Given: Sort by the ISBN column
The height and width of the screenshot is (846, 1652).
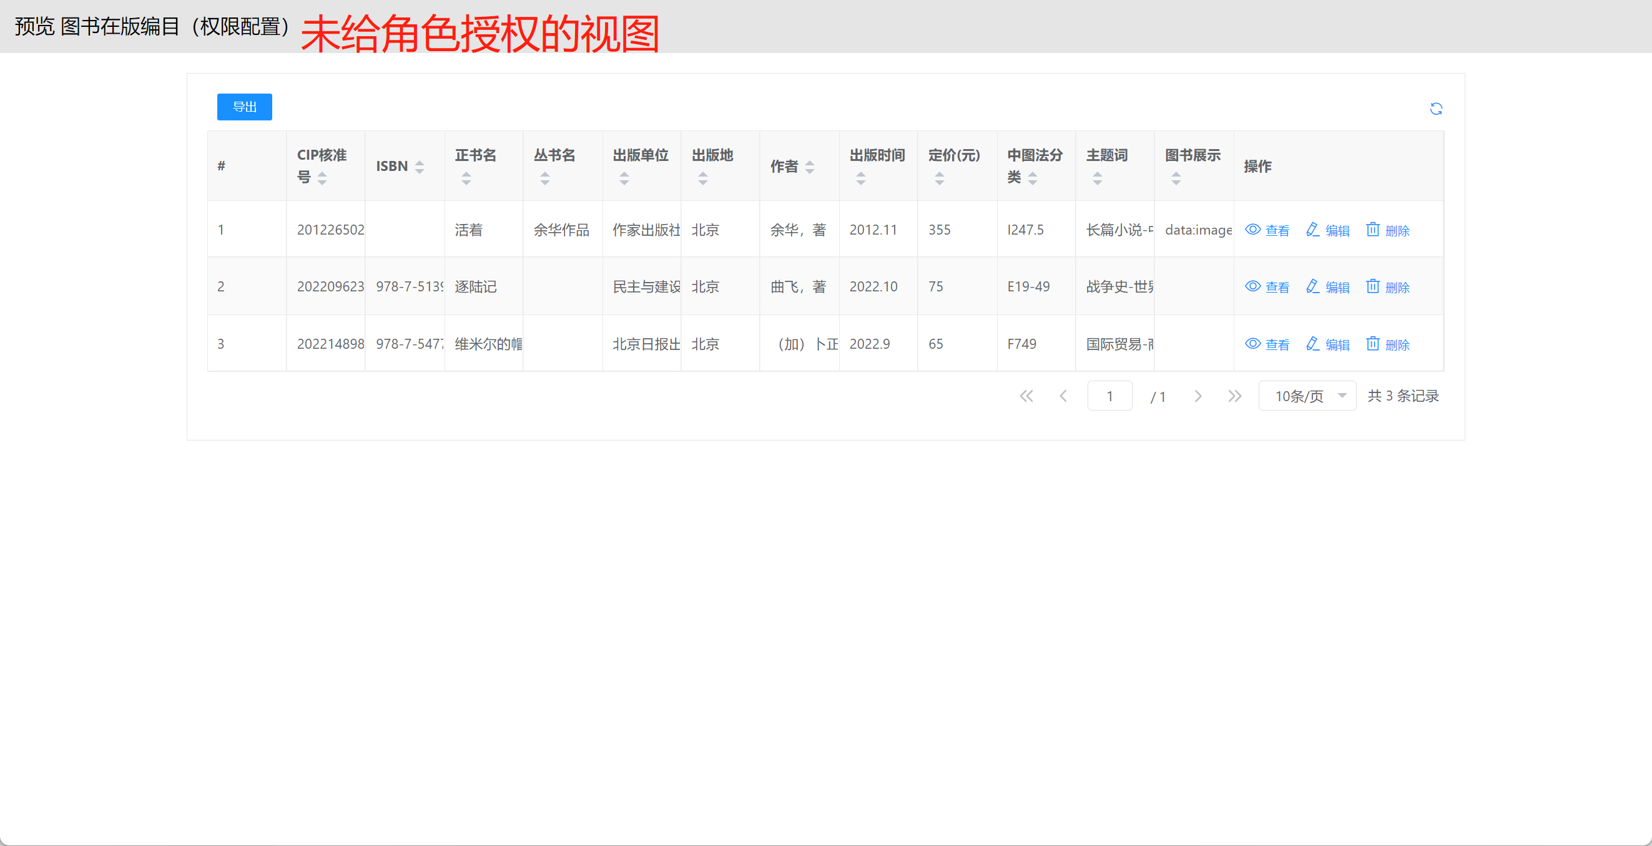Looking at the screenshot, I should pyautogui.click(x=420, y=167).
